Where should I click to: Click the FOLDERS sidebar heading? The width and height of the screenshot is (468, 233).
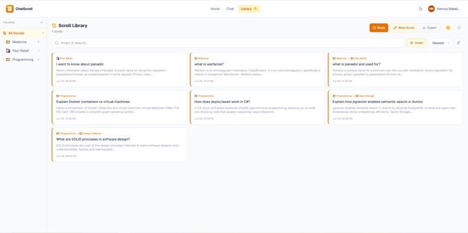(x=9, y=23)
